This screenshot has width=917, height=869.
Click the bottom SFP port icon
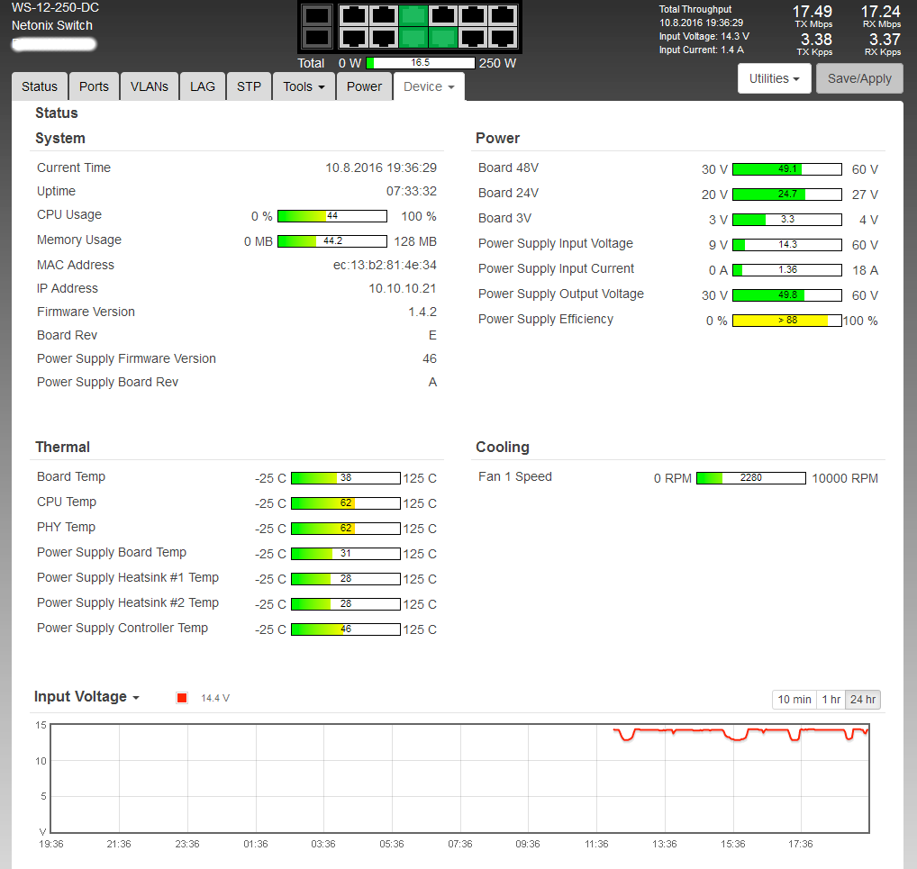[316, 37]
